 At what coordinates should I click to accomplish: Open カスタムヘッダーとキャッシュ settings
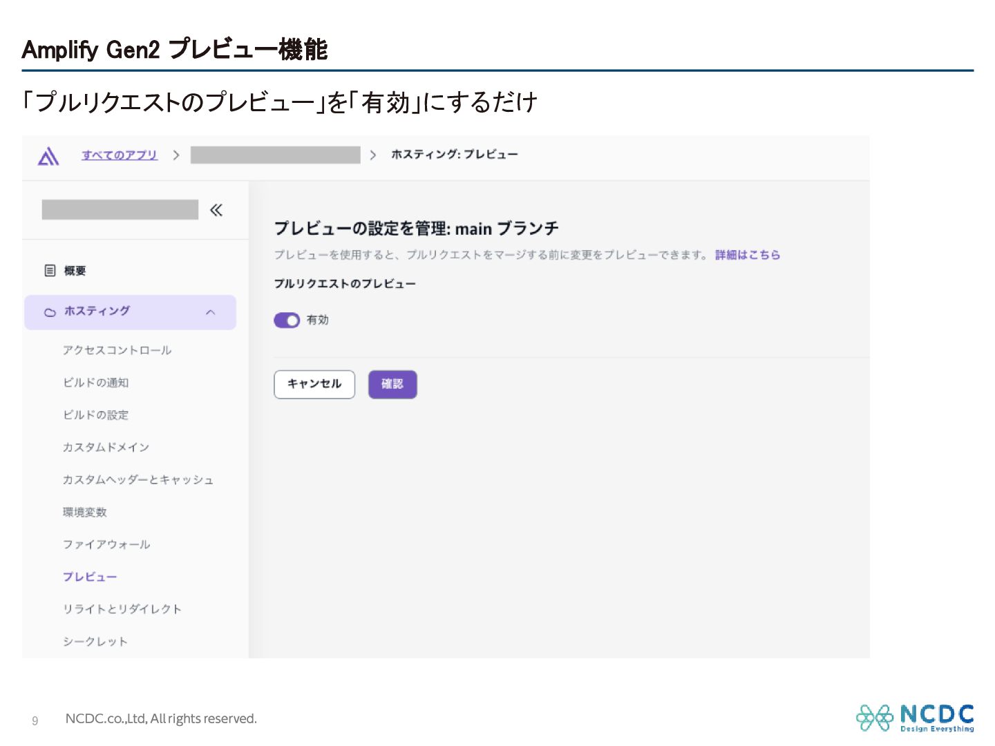click(138, 480)
